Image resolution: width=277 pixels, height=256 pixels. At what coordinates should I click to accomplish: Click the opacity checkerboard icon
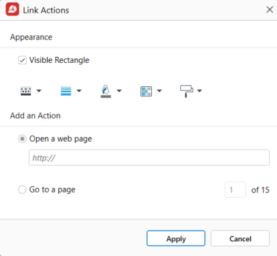[146, 92]
